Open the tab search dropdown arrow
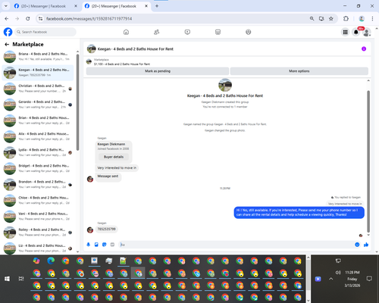This screenshot has width=379, height=303. coord(6,6)
